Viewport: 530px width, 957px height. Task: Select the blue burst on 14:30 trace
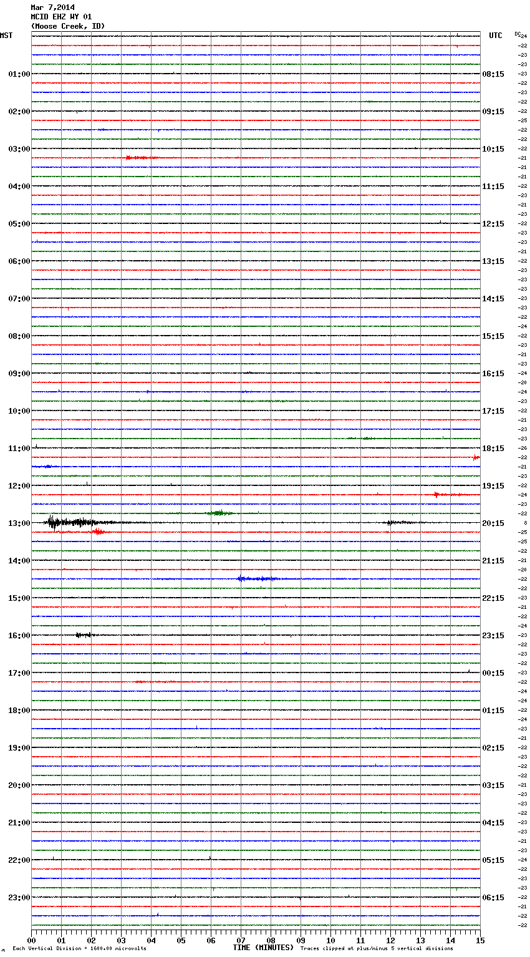point(259,579)
